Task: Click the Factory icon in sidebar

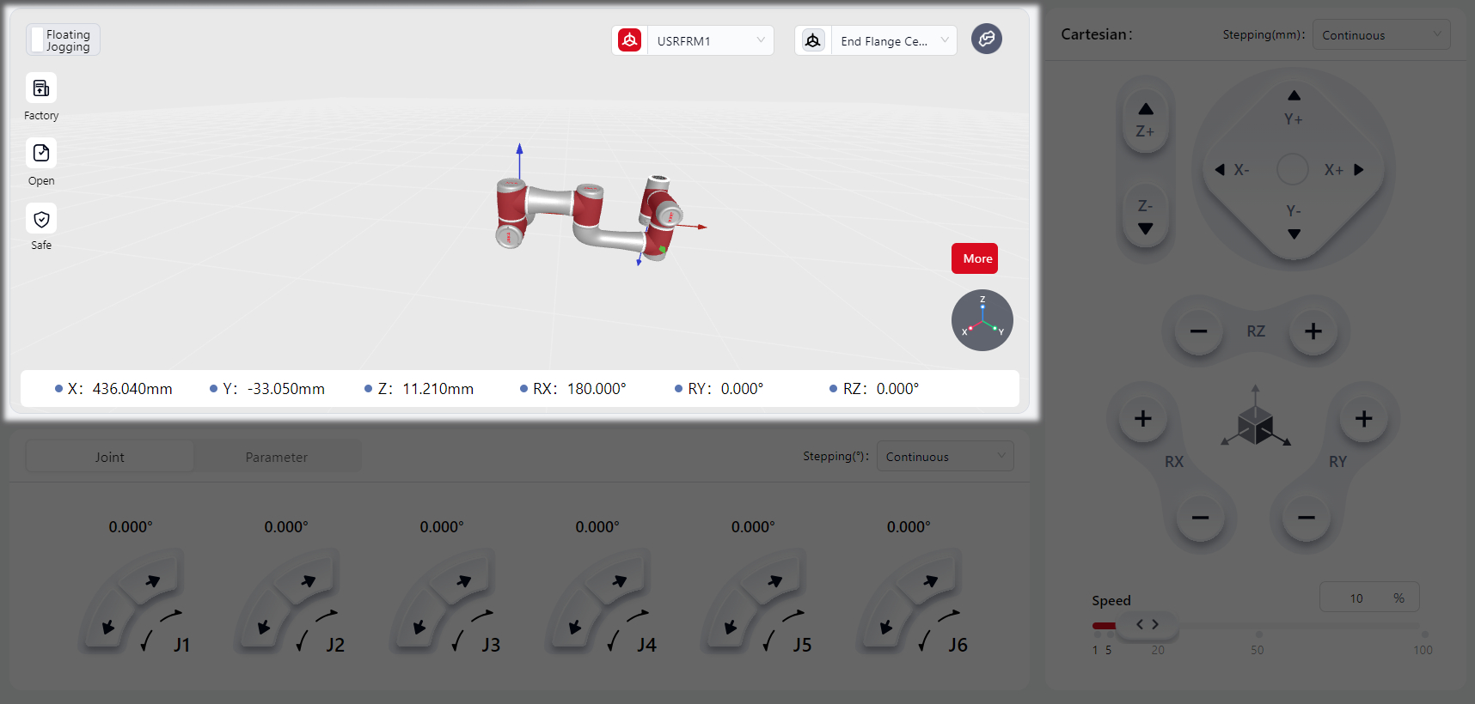Action: pyautogui.click(x=41, y=88)
